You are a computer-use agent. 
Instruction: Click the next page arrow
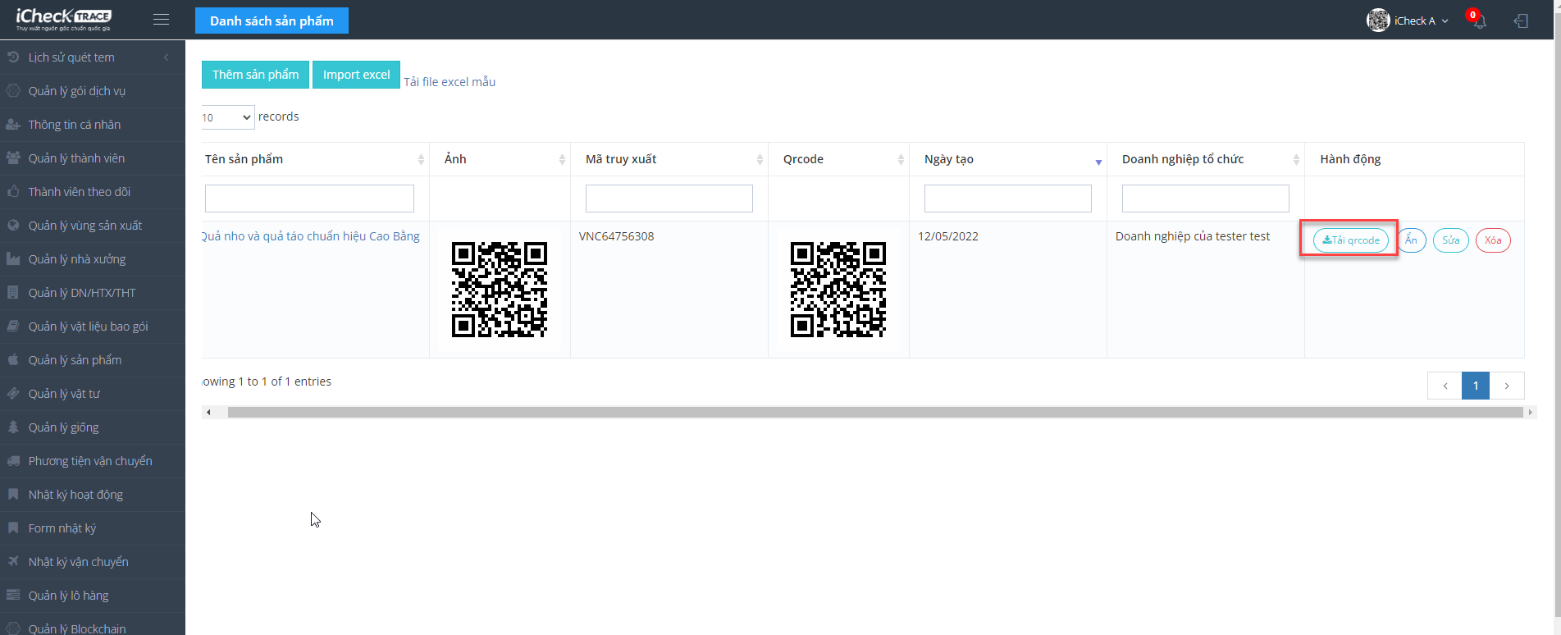pos(1507,386)
